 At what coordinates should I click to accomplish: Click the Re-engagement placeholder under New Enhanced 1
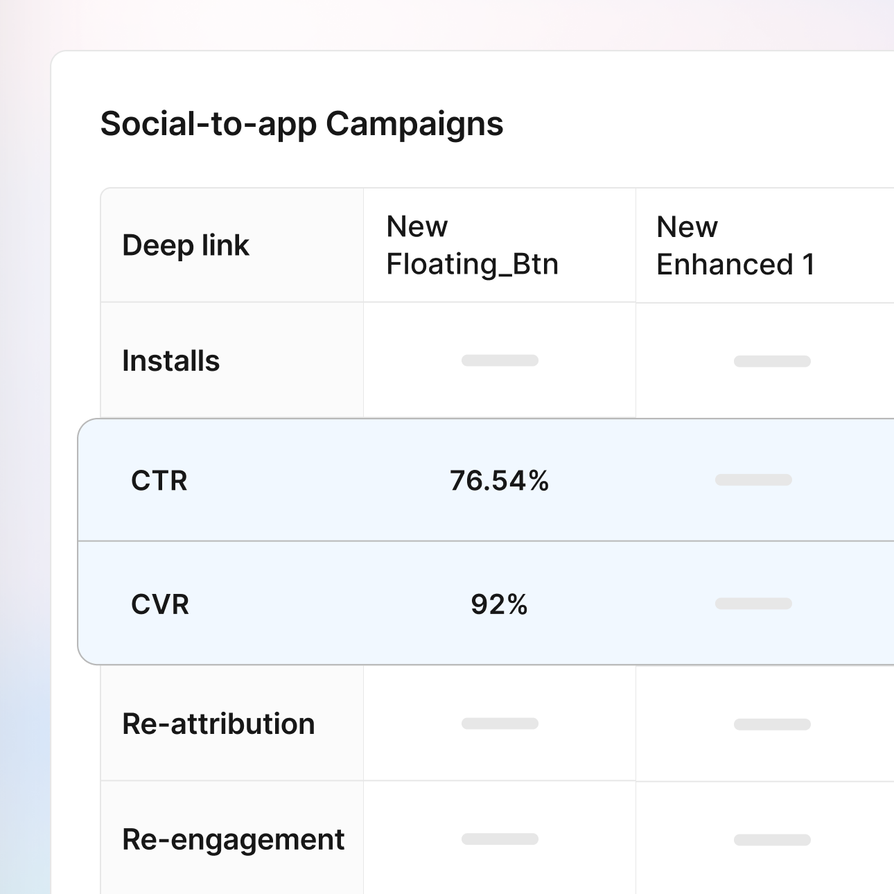tap(772, 839)
